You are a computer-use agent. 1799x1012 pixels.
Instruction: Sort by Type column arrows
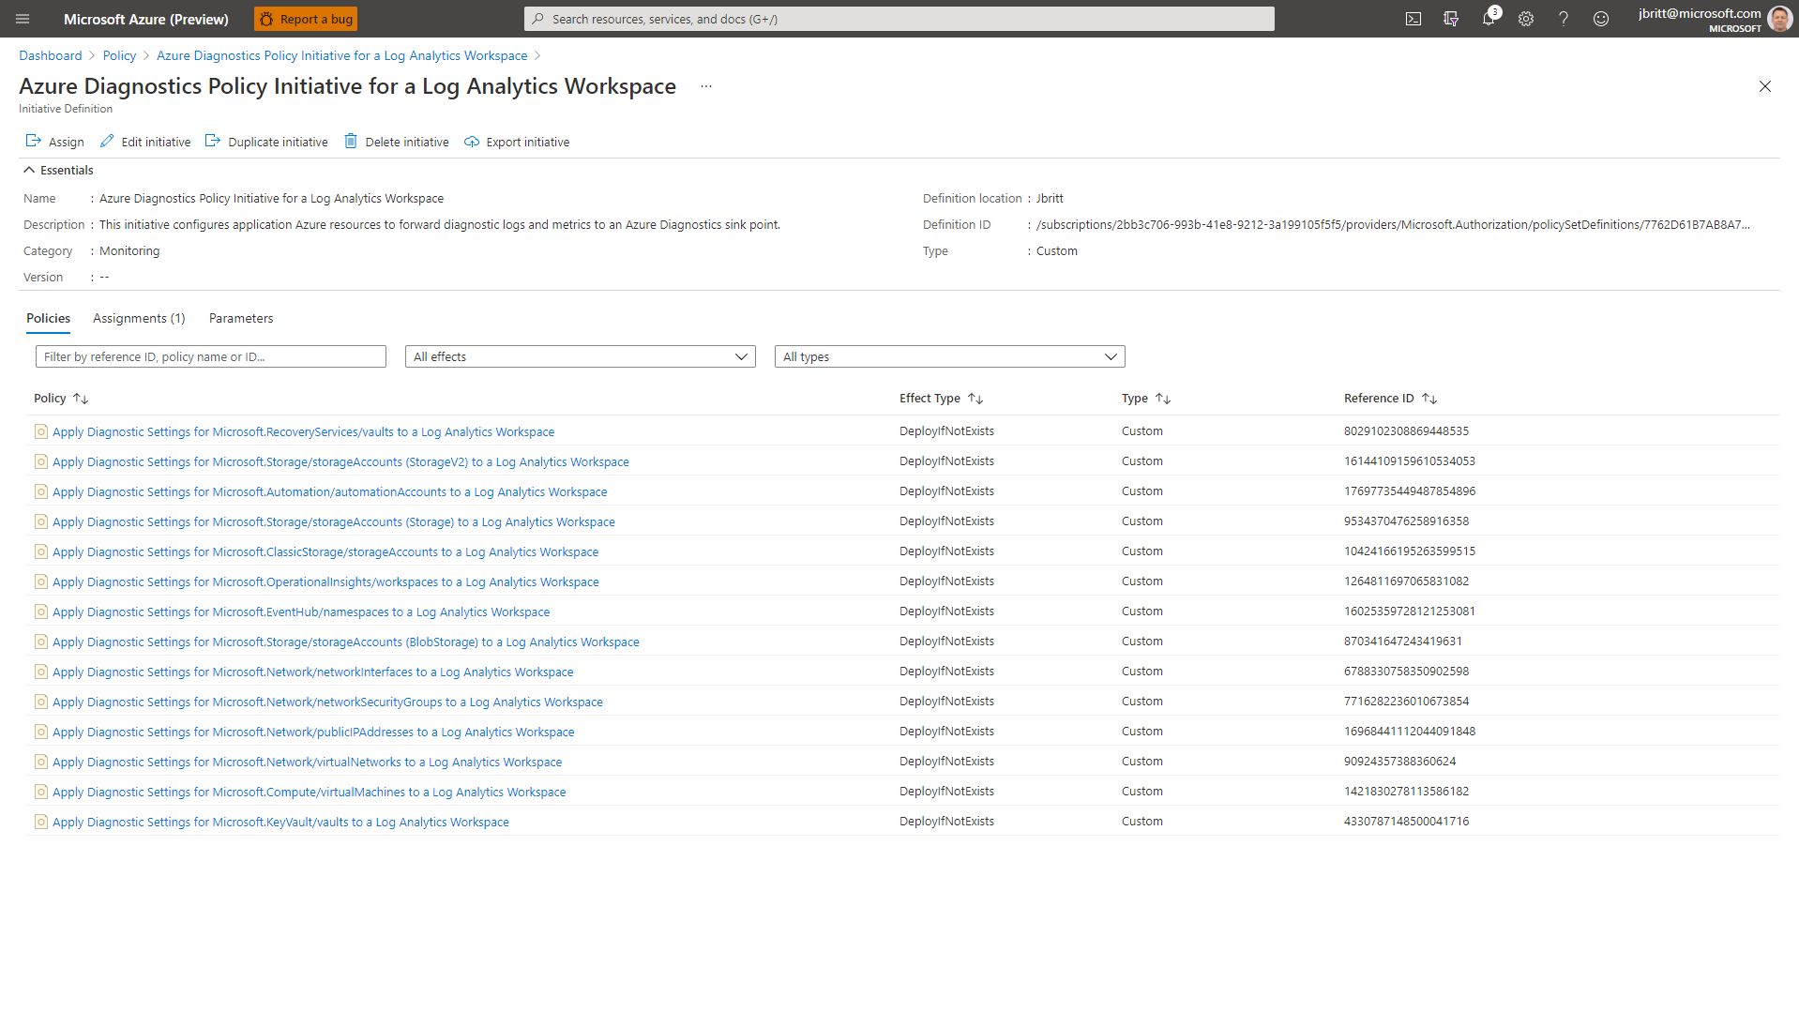(1163, 399)
